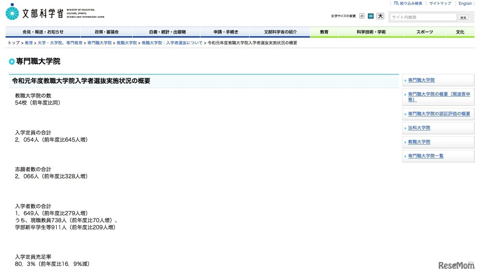Open sidebar link 法科大学院
Screen dimensions: 480x274
pyautogui.click(x=419, y=128)
